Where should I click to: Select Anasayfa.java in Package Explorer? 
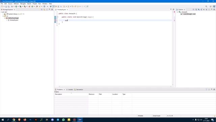[x=14, y=20]
